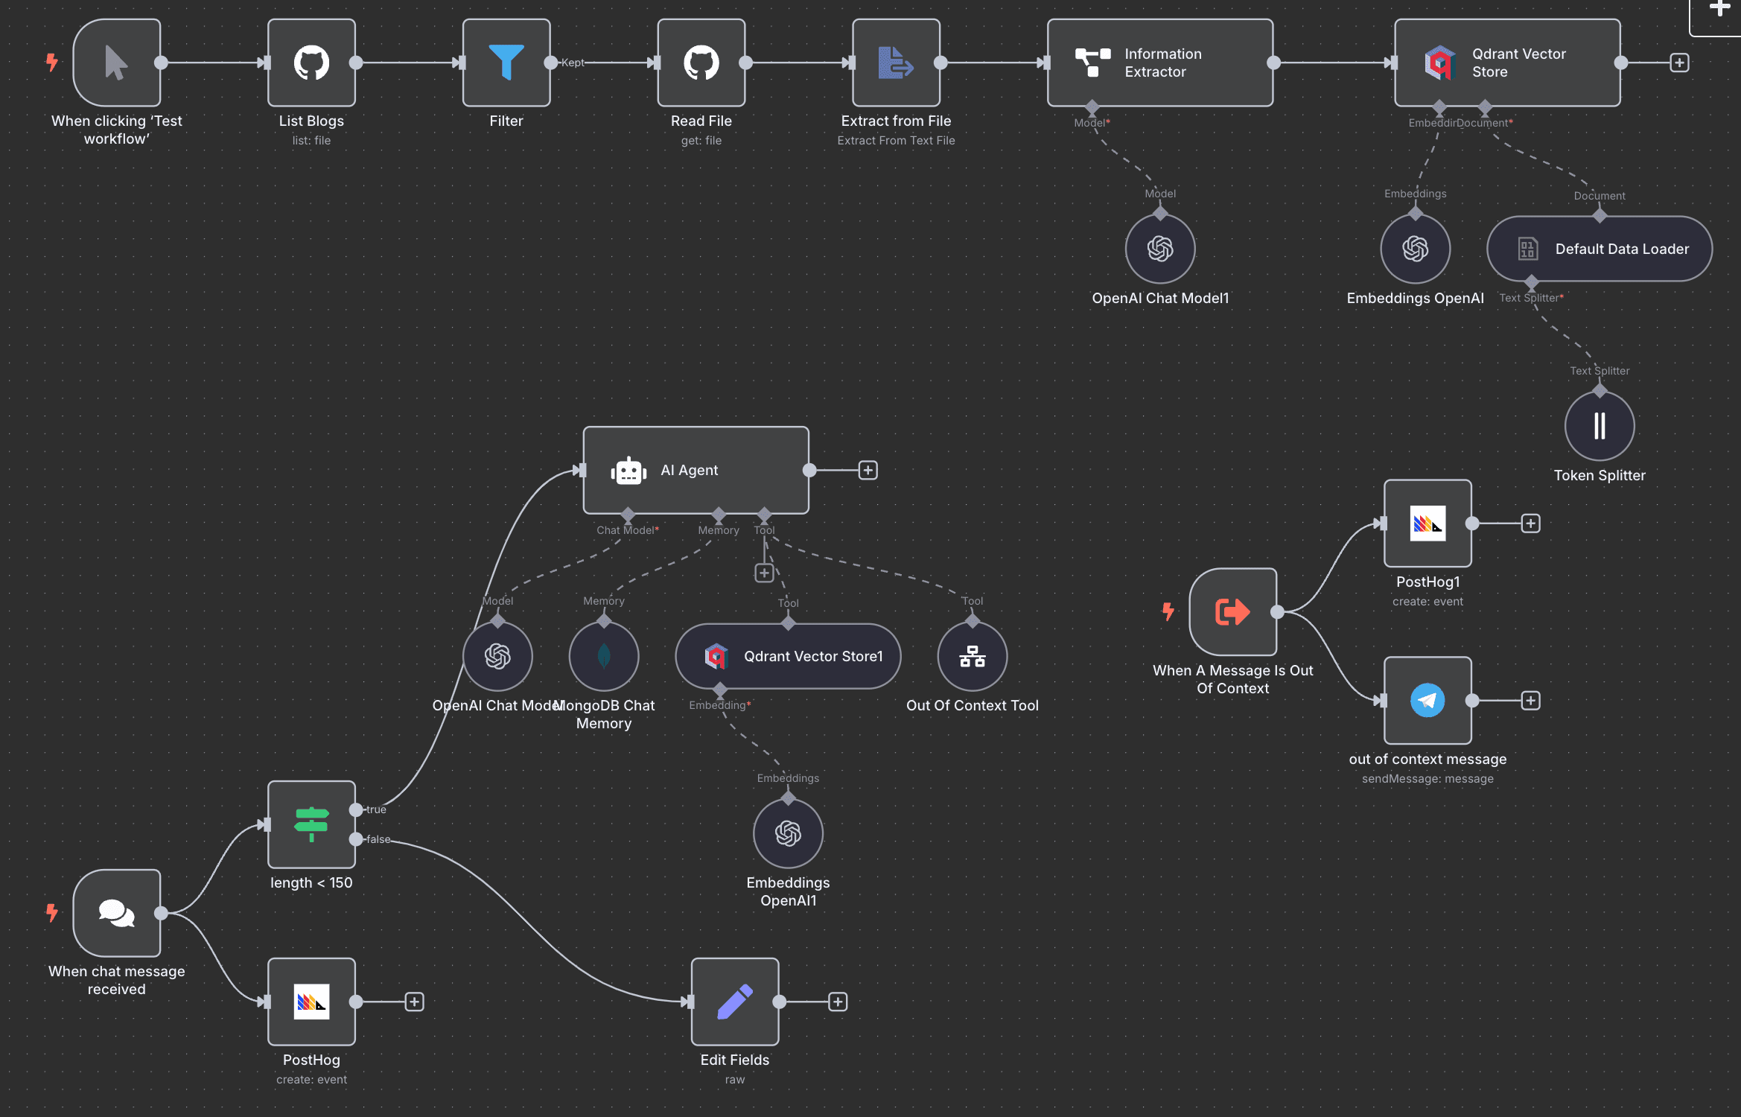Select the Default Data Loader node
Screen dimensions: 1741x1117
coord(1600,249)
